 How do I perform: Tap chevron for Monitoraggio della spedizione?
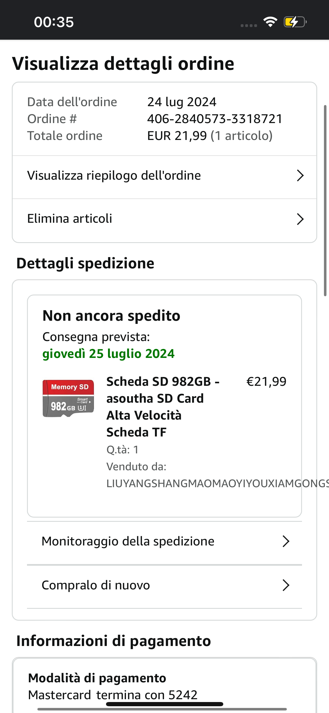(x=286, y=541)
